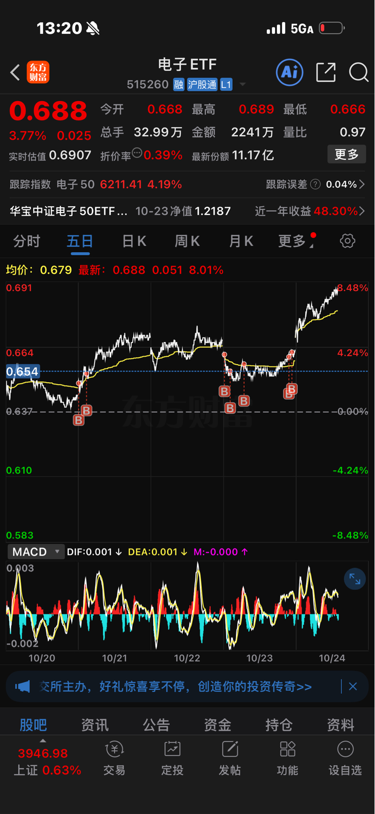Expand chart to fullscreen icon
This screenshot has width=375, height=814.
coord(355,579)
